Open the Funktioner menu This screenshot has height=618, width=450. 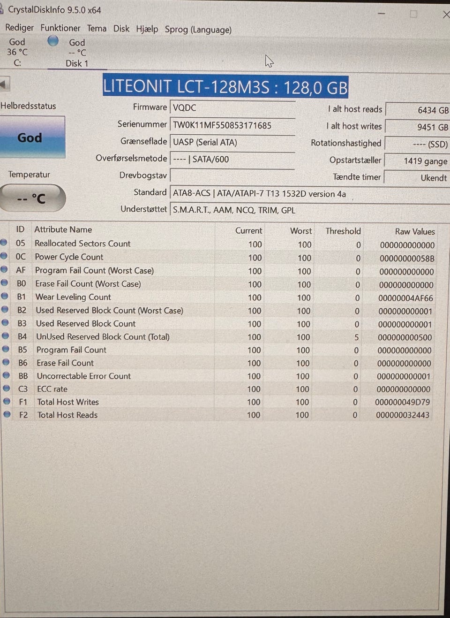[60, 28]
